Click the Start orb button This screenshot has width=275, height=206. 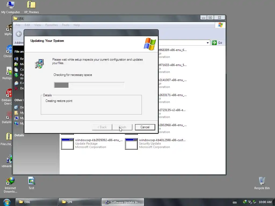click(7, 202)
